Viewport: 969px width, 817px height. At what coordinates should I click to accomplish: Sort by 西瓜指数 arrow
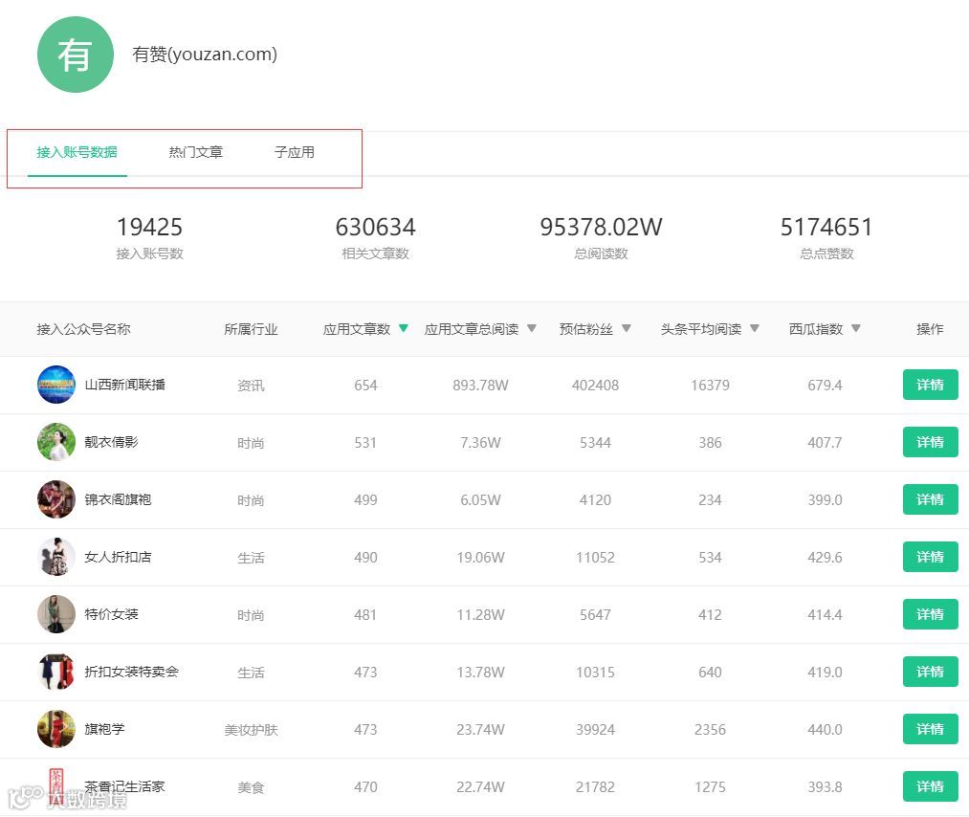tap(856, 328)
